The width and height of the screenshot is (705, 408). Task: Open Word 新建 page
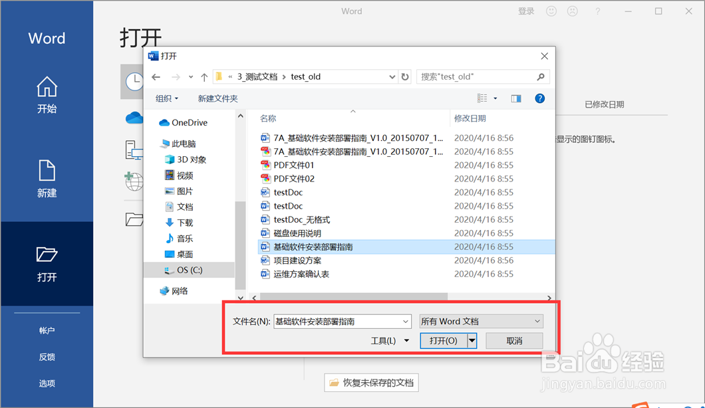click(x=47, y=179)
